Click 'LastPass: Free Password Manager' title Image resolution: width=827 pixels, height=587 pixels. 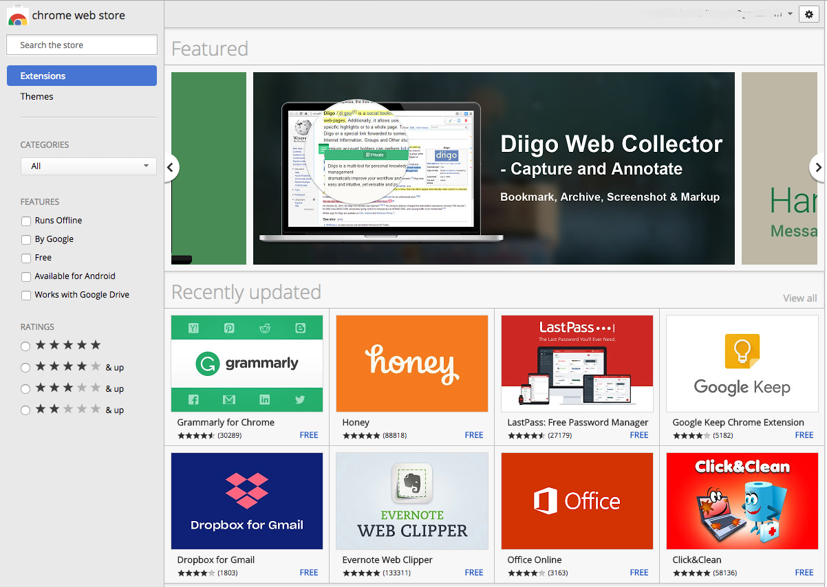click(x=578, y=422)
